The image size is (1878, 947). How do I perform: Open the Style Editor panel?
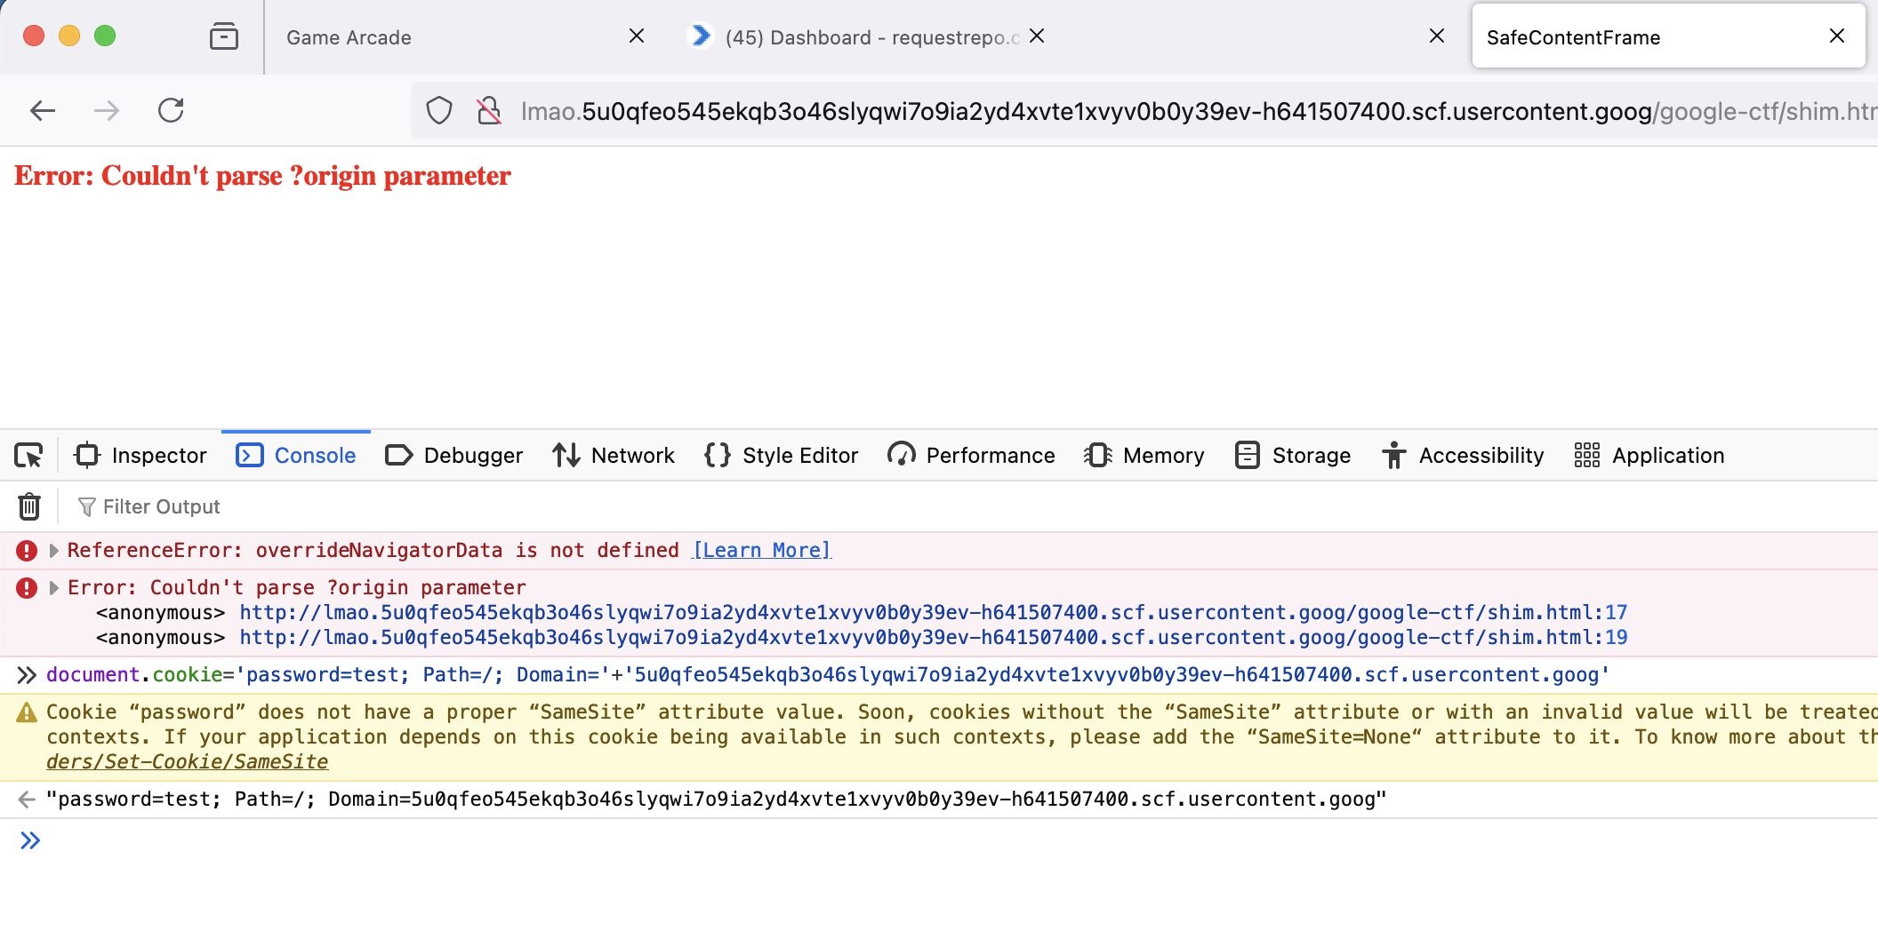point(781,456)
